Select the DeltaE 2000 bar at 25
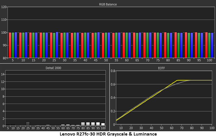Image resolution: width=216 pixels, height=137 pixels. point(28,124)
